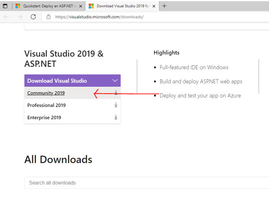View site info via lock icon

click(49, 17)
